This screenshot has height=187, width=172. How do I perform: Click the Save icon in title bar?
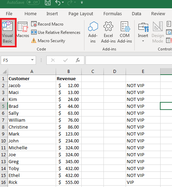(48, 2)
